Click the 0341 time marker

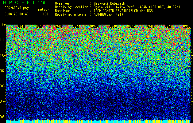(21, 26)
